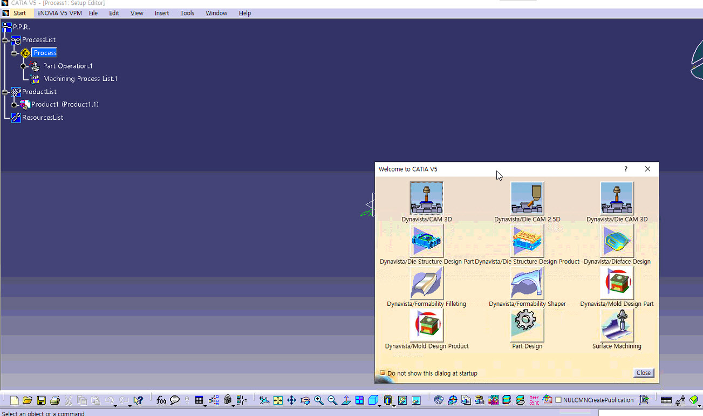Click the Open file folder icon
Viewport: 703px width, 416px height.
tap(27, 400)
